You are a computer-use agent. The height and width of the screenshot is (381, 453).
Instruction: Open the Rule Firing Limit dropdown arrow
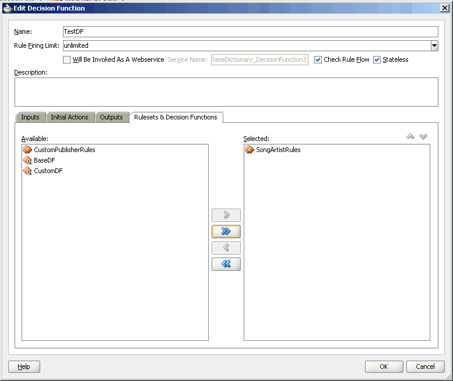click(x=434, y=45)
